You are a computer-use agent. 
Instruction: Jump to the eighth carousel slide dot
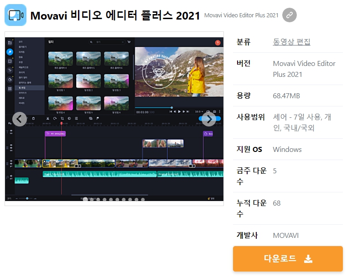tap(130, 200)
